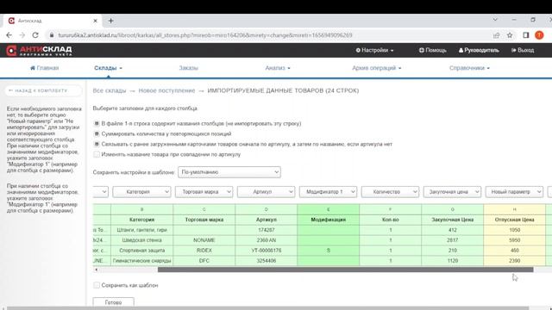552x310 pixels.
Task: Open the share page icon in address bar
Action: click(497, 35)
